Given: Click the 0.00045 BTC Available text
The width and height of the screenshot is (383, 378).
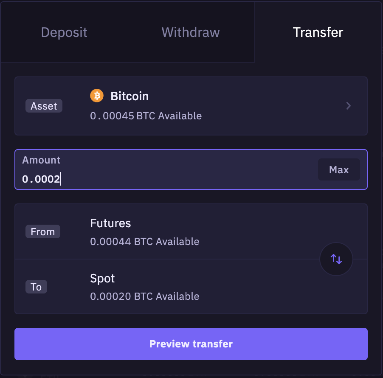Looking at the screenshot, I should pos(146,116).
